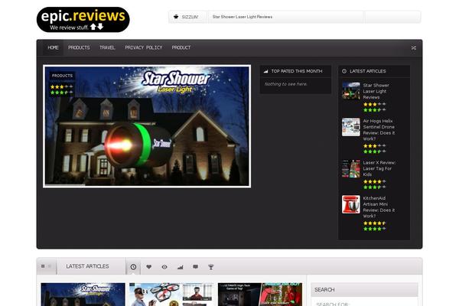The width and height of the screenshot is (459, 306).
Task: Click the Laser X sidebar thumbnail
Action: [x=351, y=168]
